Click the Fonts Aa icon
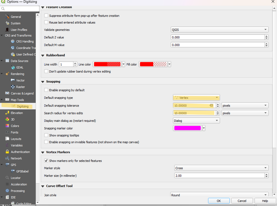Screen dimensions: 277x206 click(7, 132)
